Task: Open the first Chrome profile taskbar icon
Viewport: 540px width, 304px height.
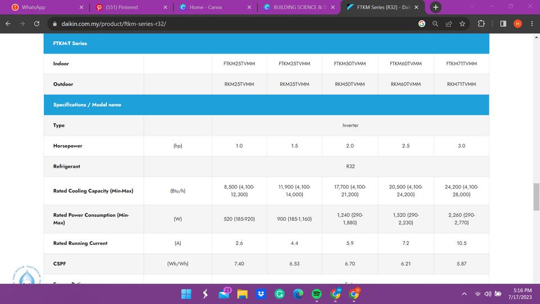Action: coord(335,294)
